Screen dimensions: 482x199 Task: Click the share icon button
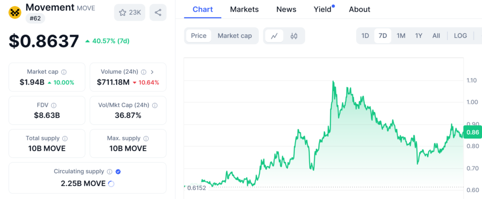(158, 13)
